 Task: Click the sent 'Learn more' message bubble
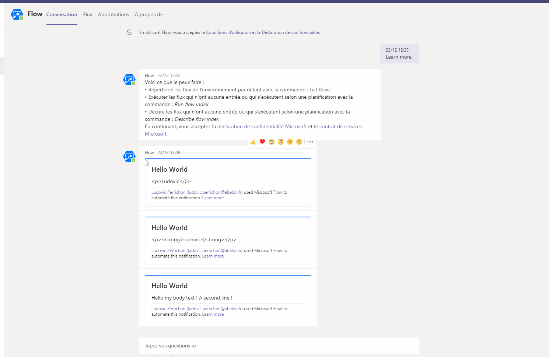399,53
